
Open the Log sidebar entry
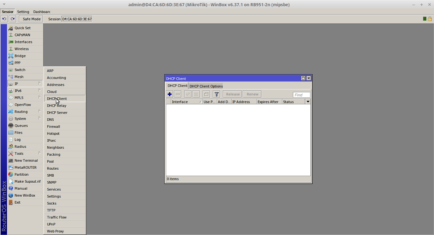[x=25, y=140]
